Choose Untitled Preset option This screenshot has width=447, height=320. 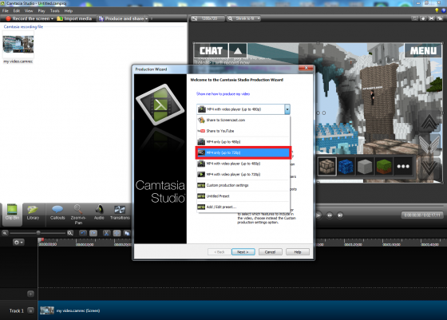click(x=243, y=196)
